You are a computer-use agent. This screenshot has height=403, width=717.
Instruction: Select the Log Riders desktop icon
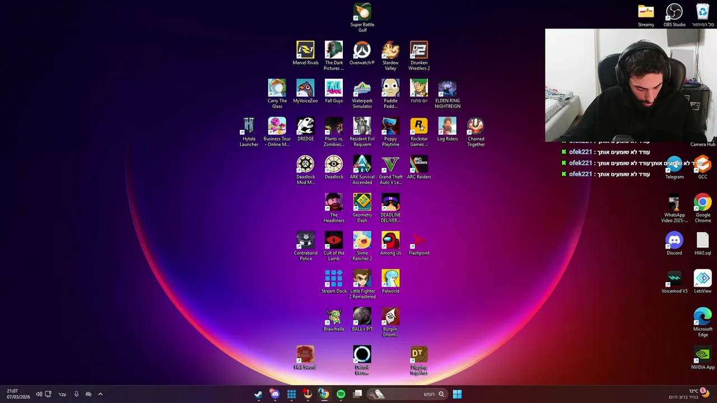click(448, 129)
